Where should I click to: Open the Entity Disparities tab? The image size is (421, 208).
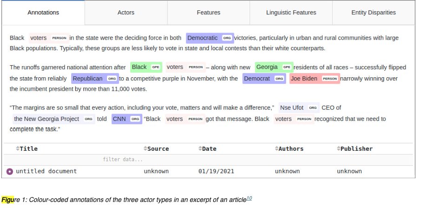point(374,13)
